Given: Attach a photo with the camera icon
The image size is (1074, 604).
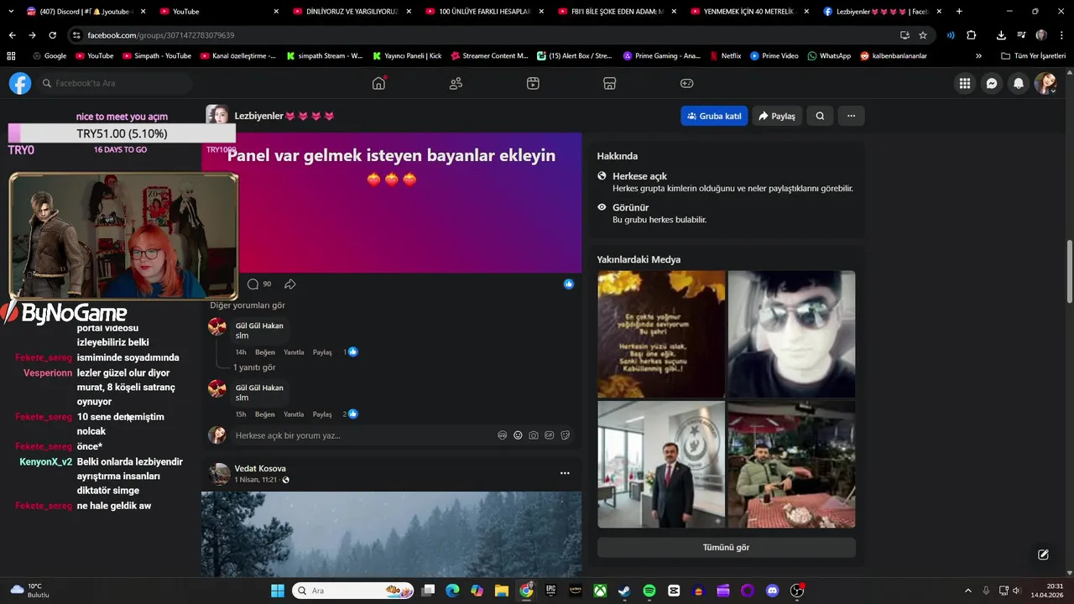Looking at the screenshot, I should 534,435.
